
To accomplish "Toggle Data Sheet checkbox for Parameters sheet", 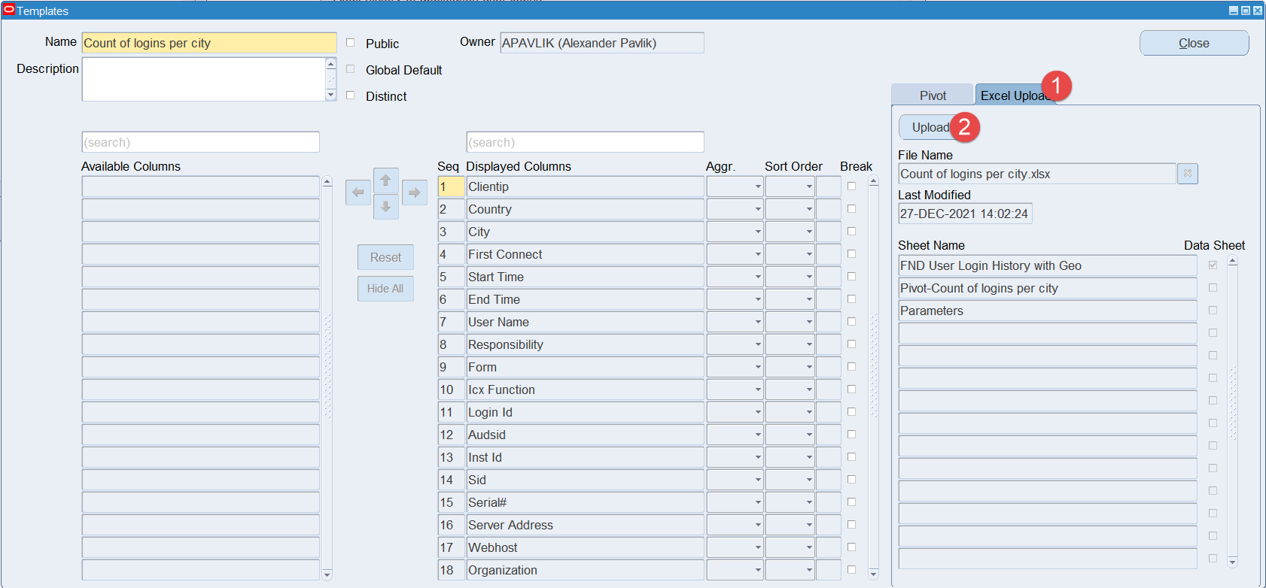I will click(1213, 311).
